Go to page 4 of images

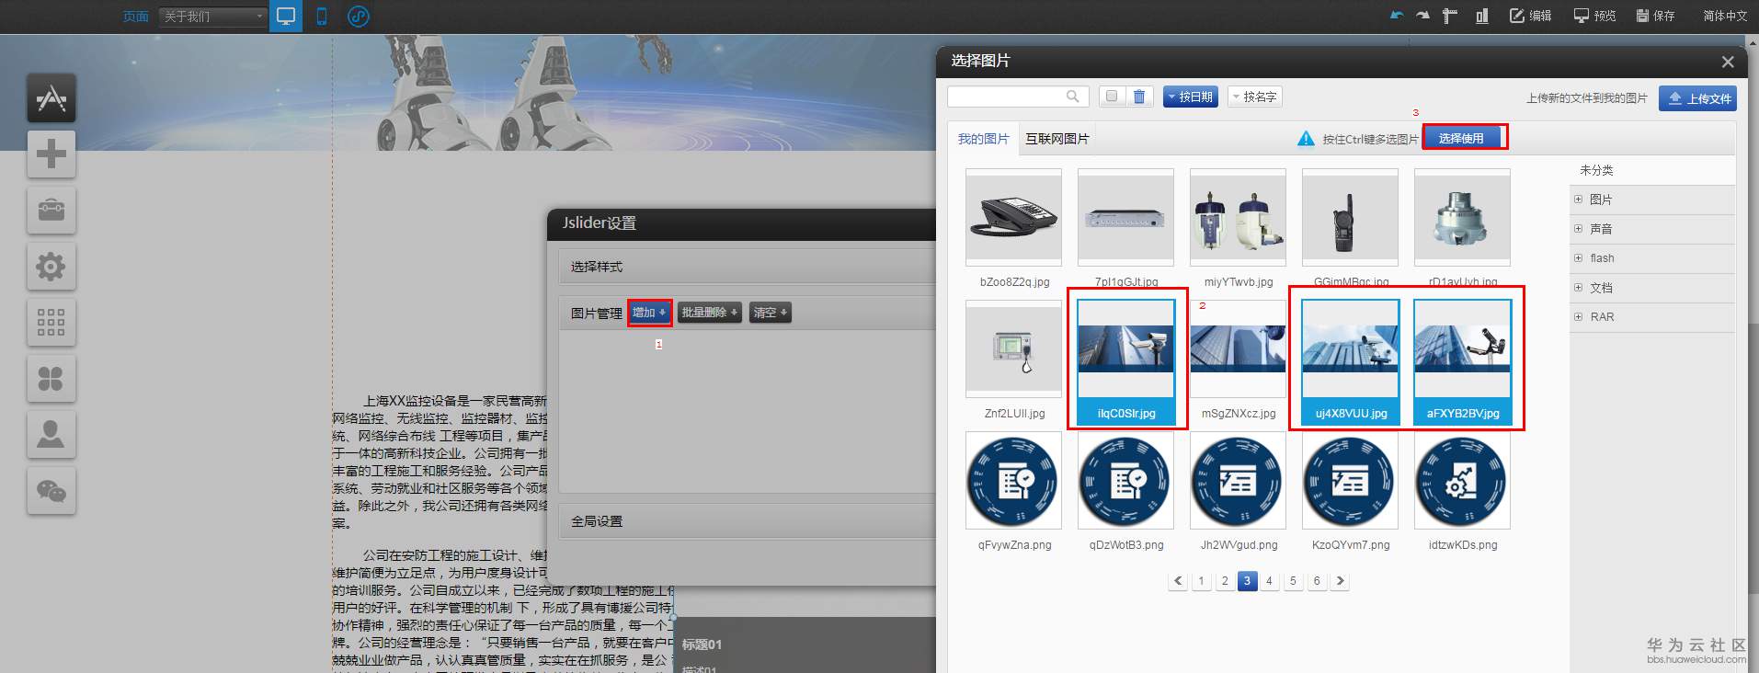1270,581
